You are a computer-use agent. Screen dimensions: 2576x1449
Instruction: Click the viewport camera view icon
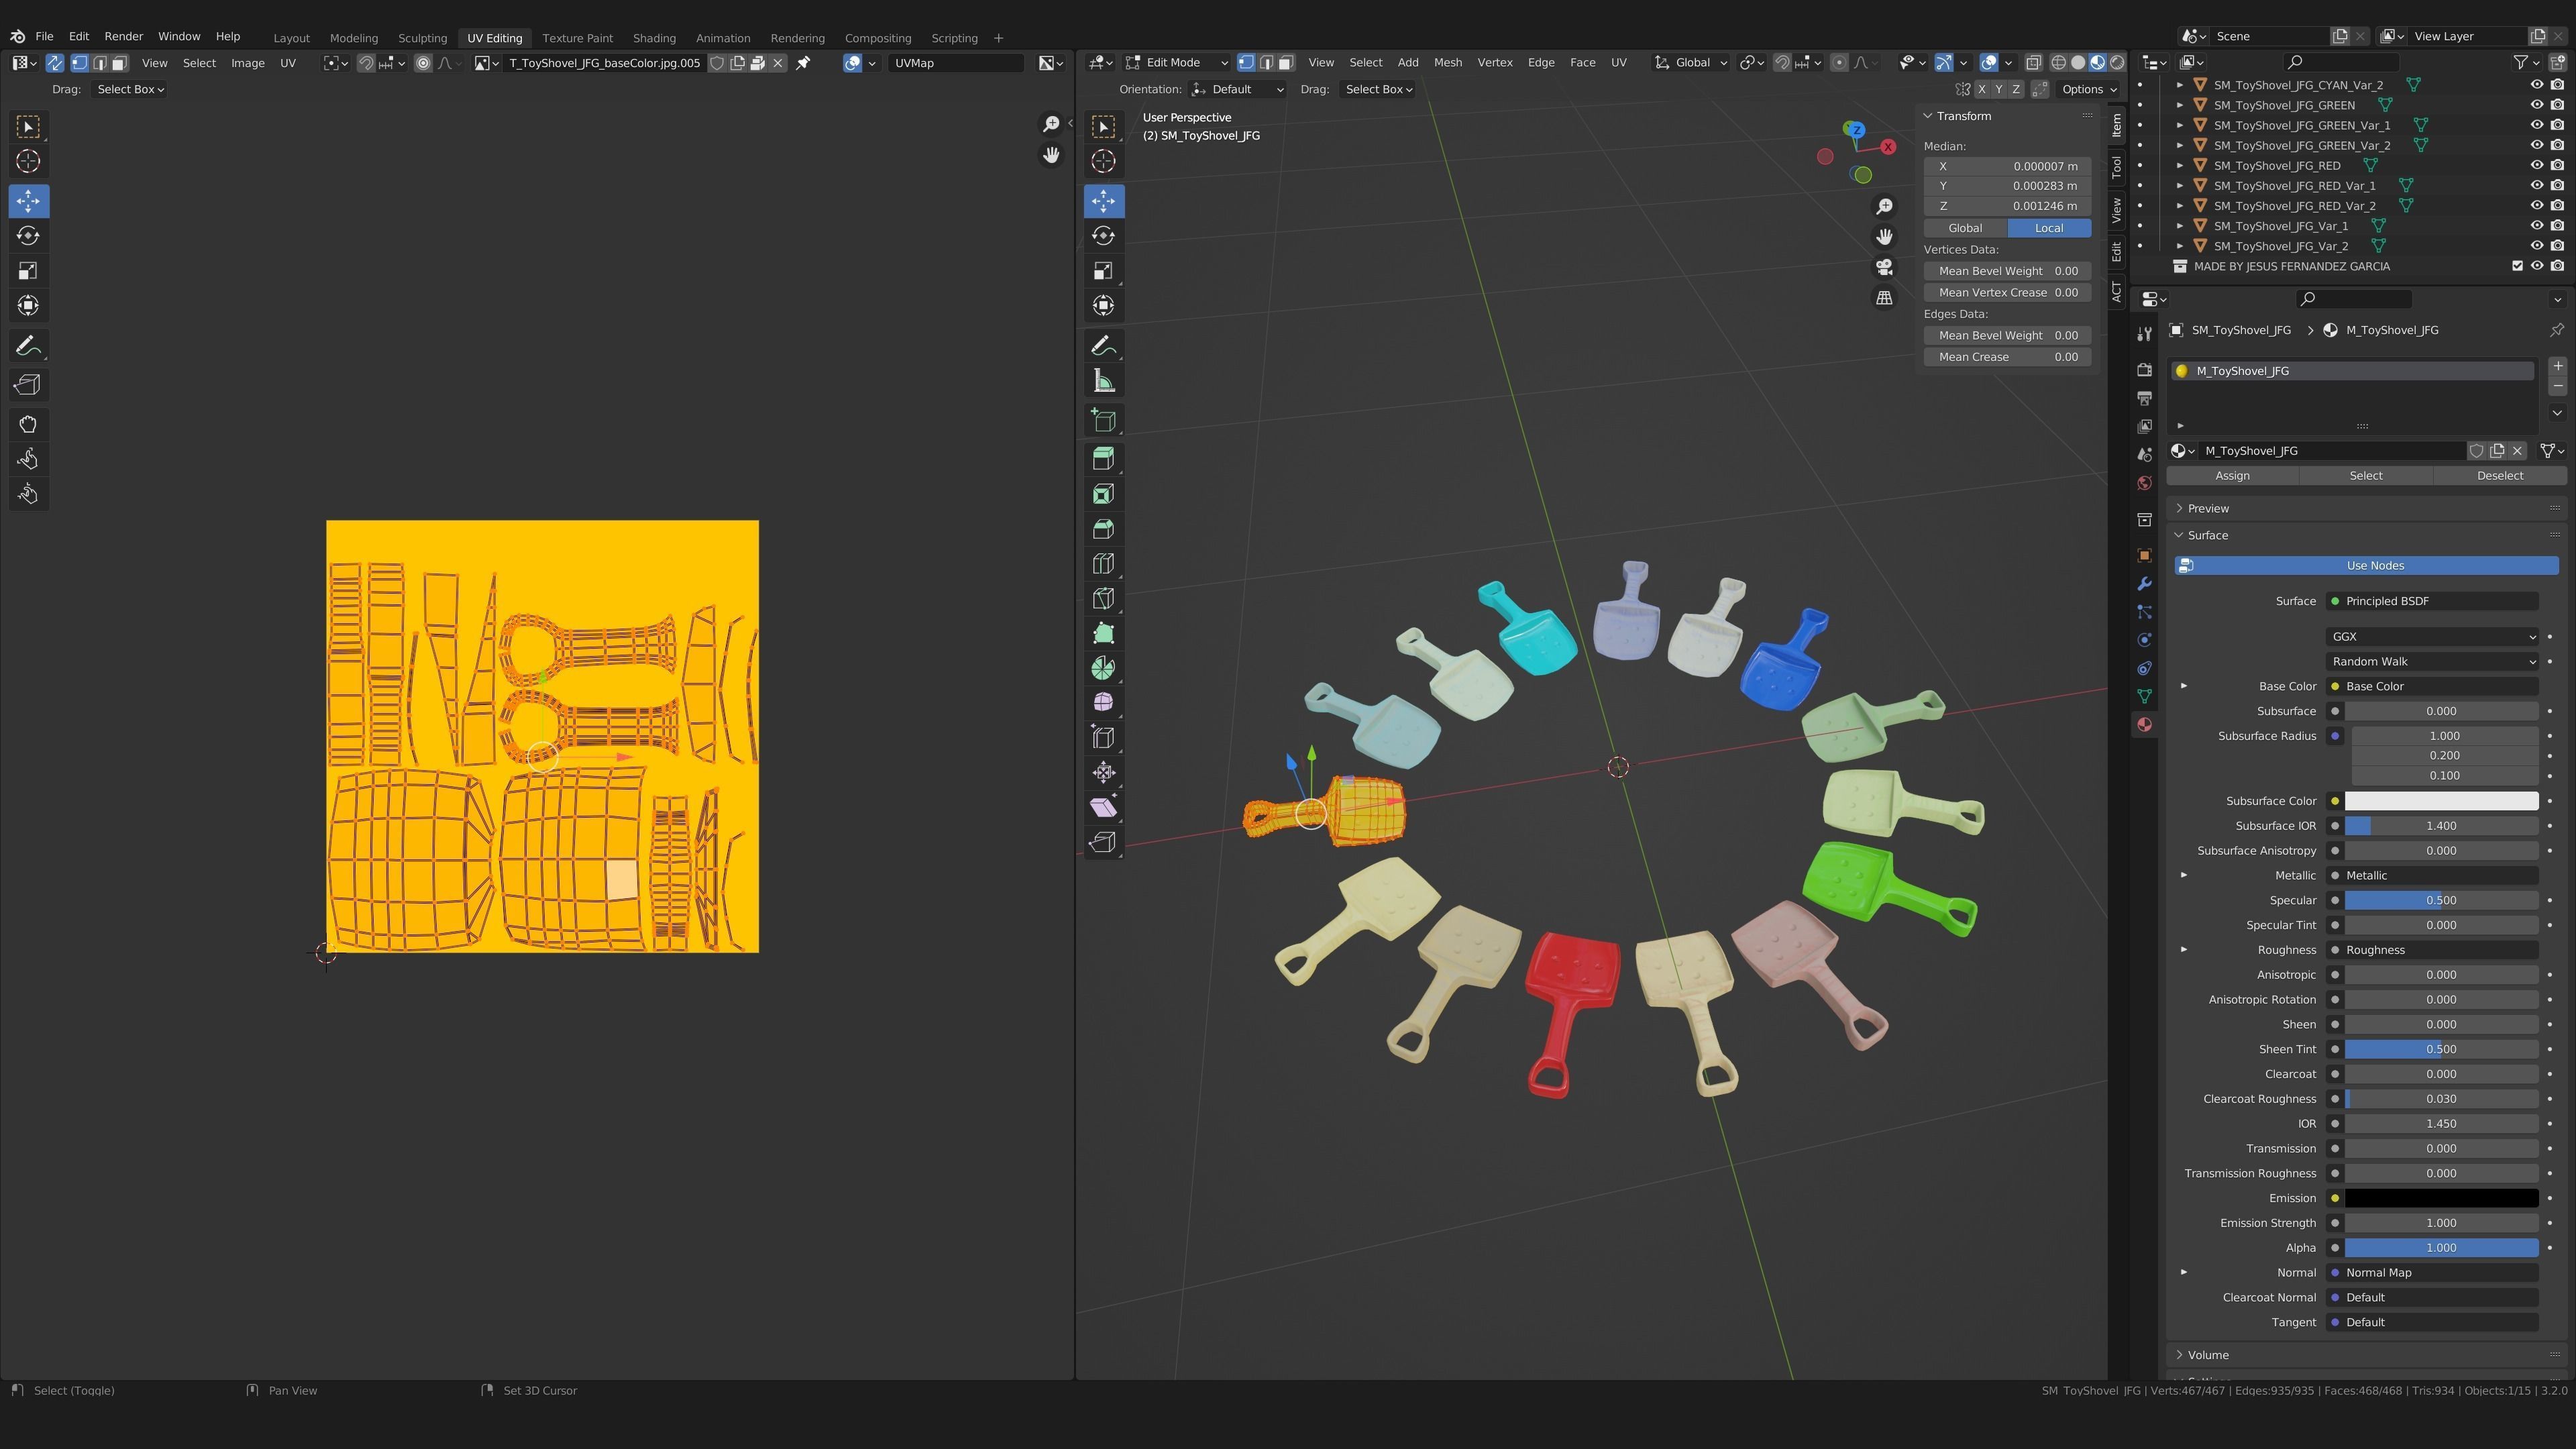point(1884,267)
